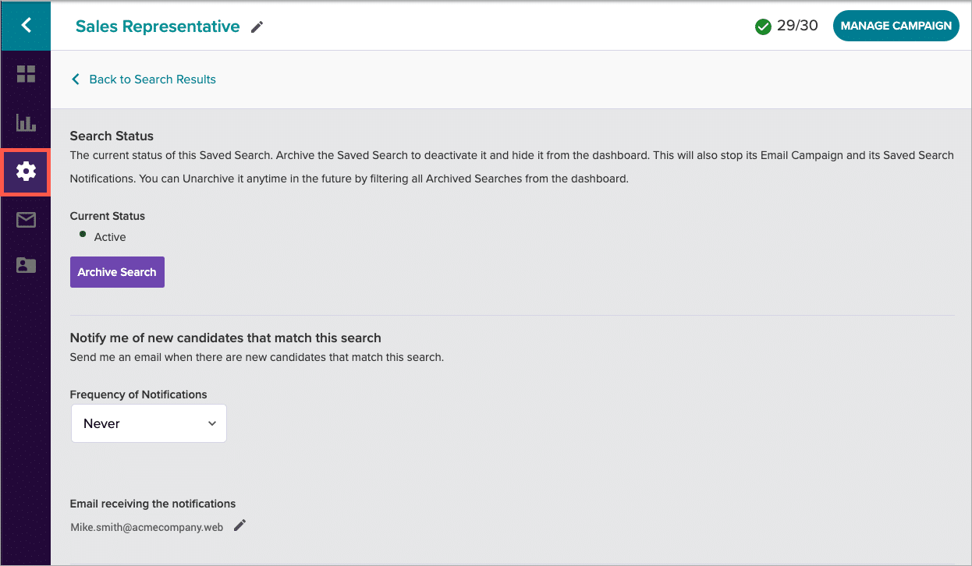Screen dimensions: 972x566
Task: Open the Frequency of Notifications dropdown
Action: point(148,423)
